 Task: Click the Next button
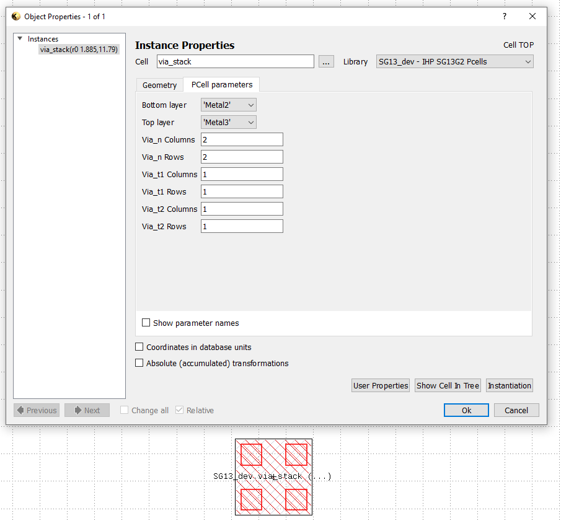tap(87, 410)
